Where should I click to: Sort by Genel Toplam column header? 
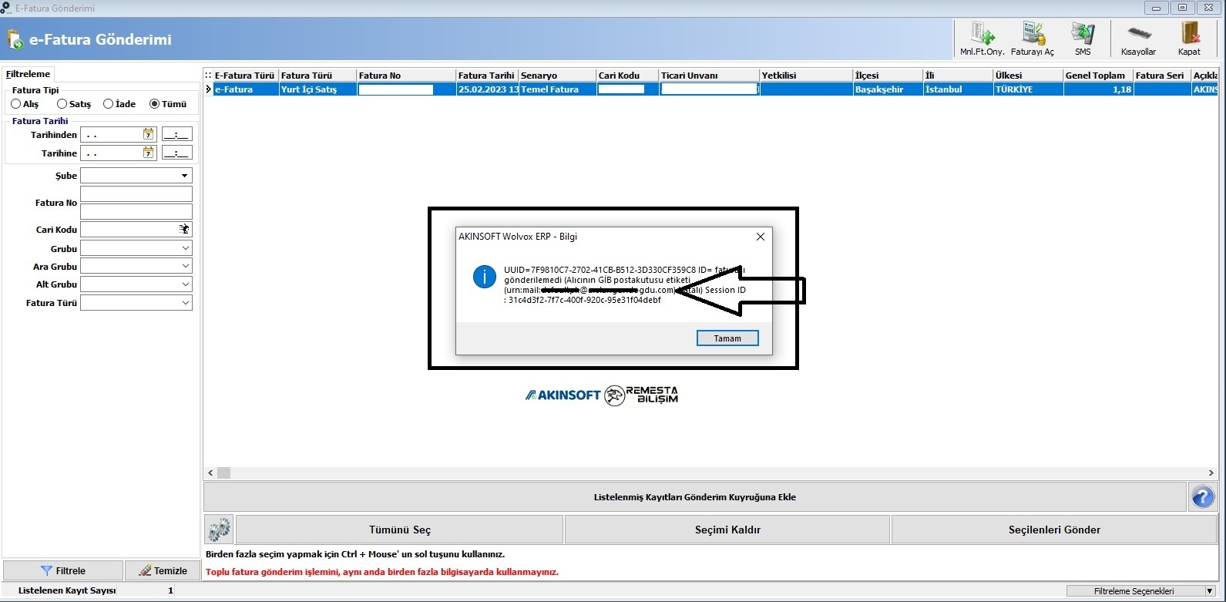(1098, 75)
